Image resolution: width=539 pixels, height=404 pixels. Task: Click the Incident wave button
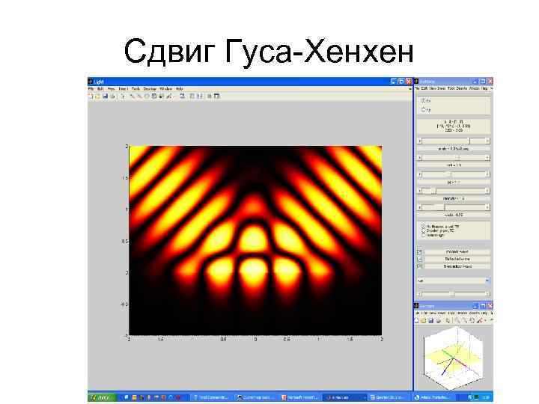(x=457, y=252)
